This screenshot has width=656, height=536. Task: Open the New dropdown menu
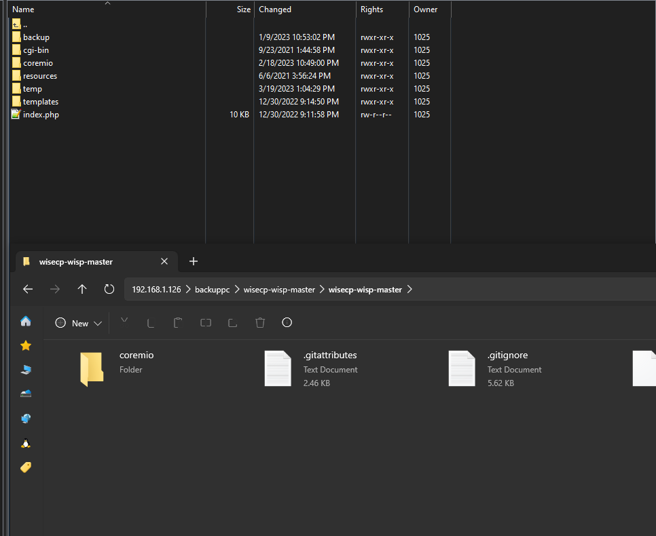[78, 323]
